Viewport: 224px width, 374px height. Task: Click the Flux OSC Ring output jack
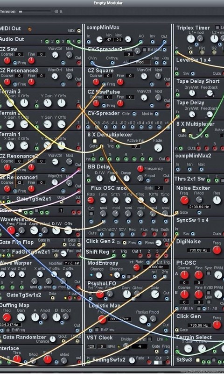coord(154,234)
